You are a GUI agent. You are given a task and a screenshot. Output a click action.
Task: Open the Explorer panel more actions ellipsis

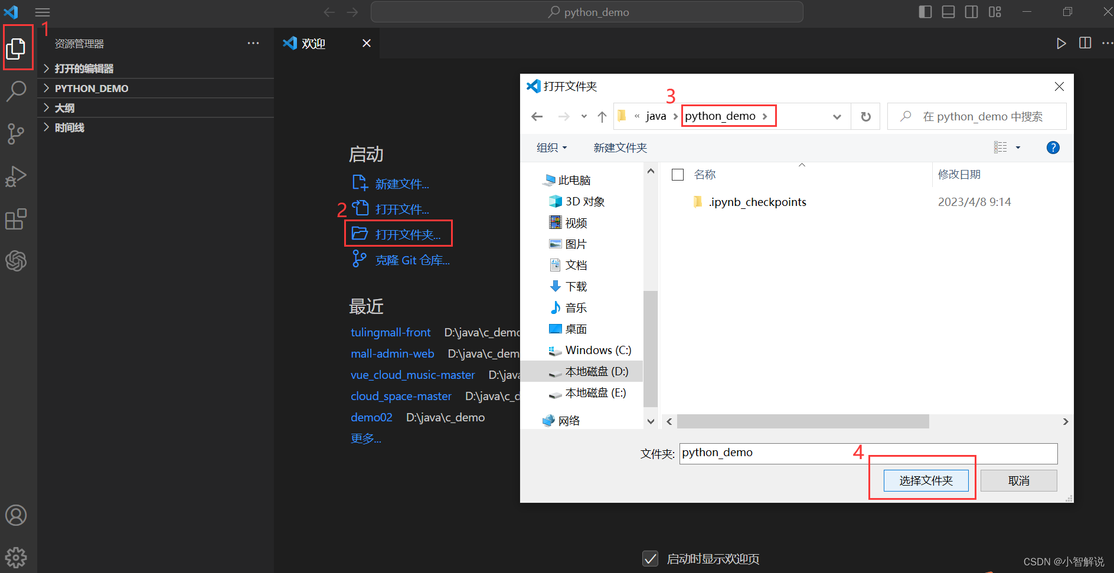(x=253, y=43)
